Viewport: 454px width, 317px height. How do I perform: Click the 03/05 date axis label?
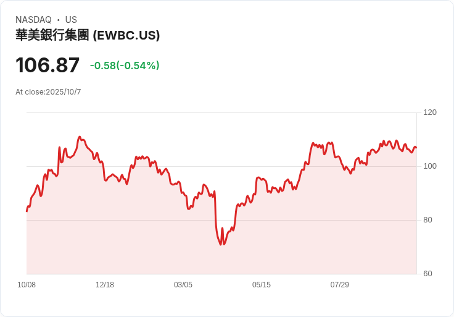pos(183,285)
